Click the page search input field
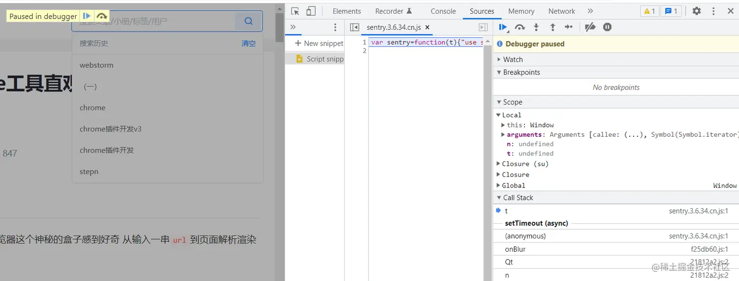 tap(153, 21)
